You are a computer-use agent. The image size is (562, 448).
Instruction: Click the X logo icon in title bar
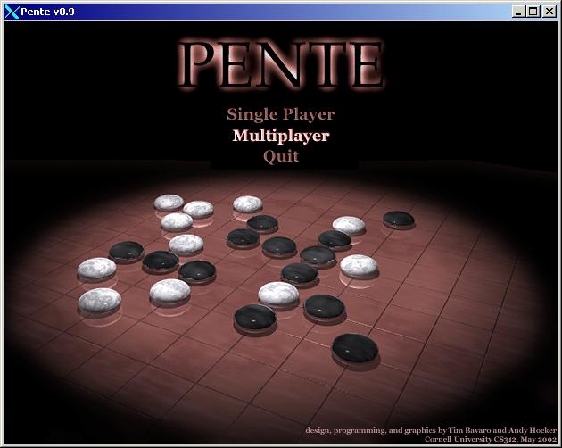point(12,12)
